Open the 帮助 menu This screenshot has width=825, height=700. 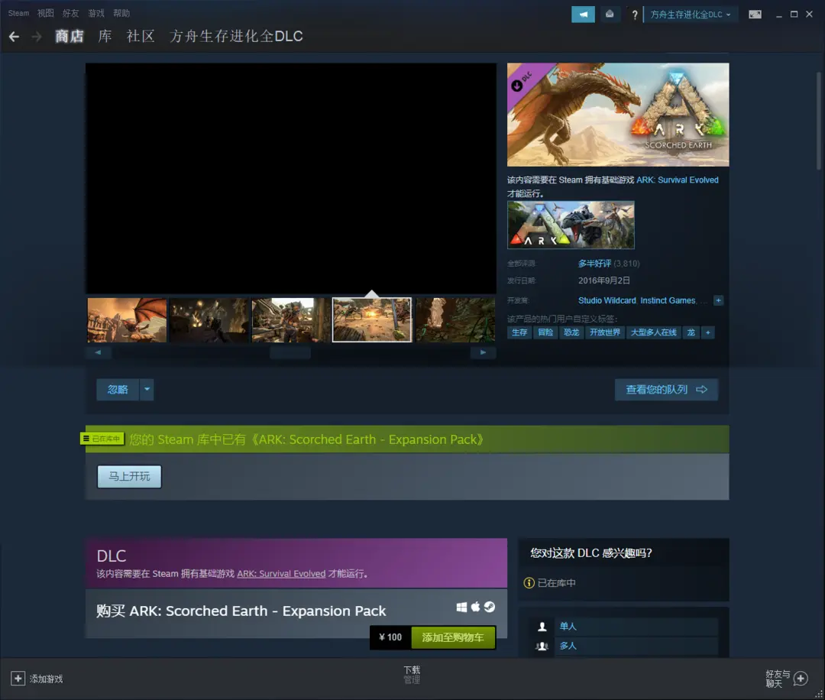pyautogui.click(x=121, y=13)
